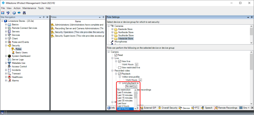The image size is (254, 115).
Task: Open the Tools menu
Action: click(41, 8)
